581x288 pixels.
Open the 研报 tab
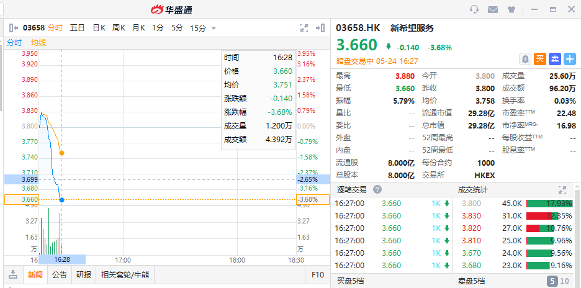coord(84,275)
